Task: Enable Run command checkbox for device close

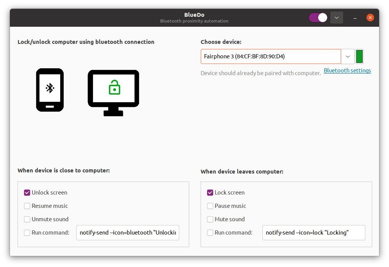Action: tap(27, 233)
